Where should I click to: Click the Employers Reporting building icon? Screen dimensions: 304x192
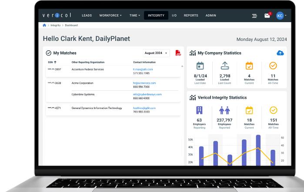pyautogui.click(x=199, y=110)
